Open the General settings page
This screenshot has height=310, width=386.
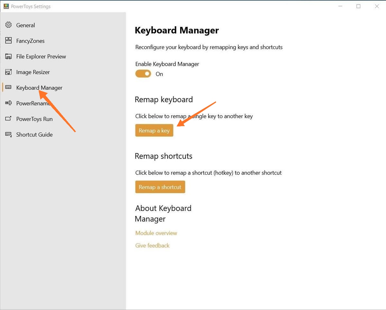point(25,25)
